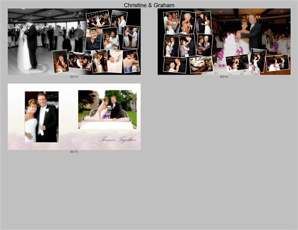Select the top-left dance snapshot in BG14
The height and width of the screenshot is (230, 298).
click(x=171, y=23)
